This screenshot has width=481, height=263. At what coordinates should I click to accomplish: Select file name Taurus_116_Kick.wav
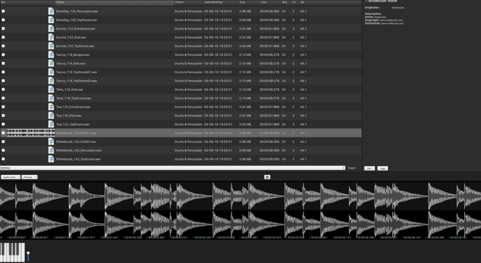click(x=70, y=63)
